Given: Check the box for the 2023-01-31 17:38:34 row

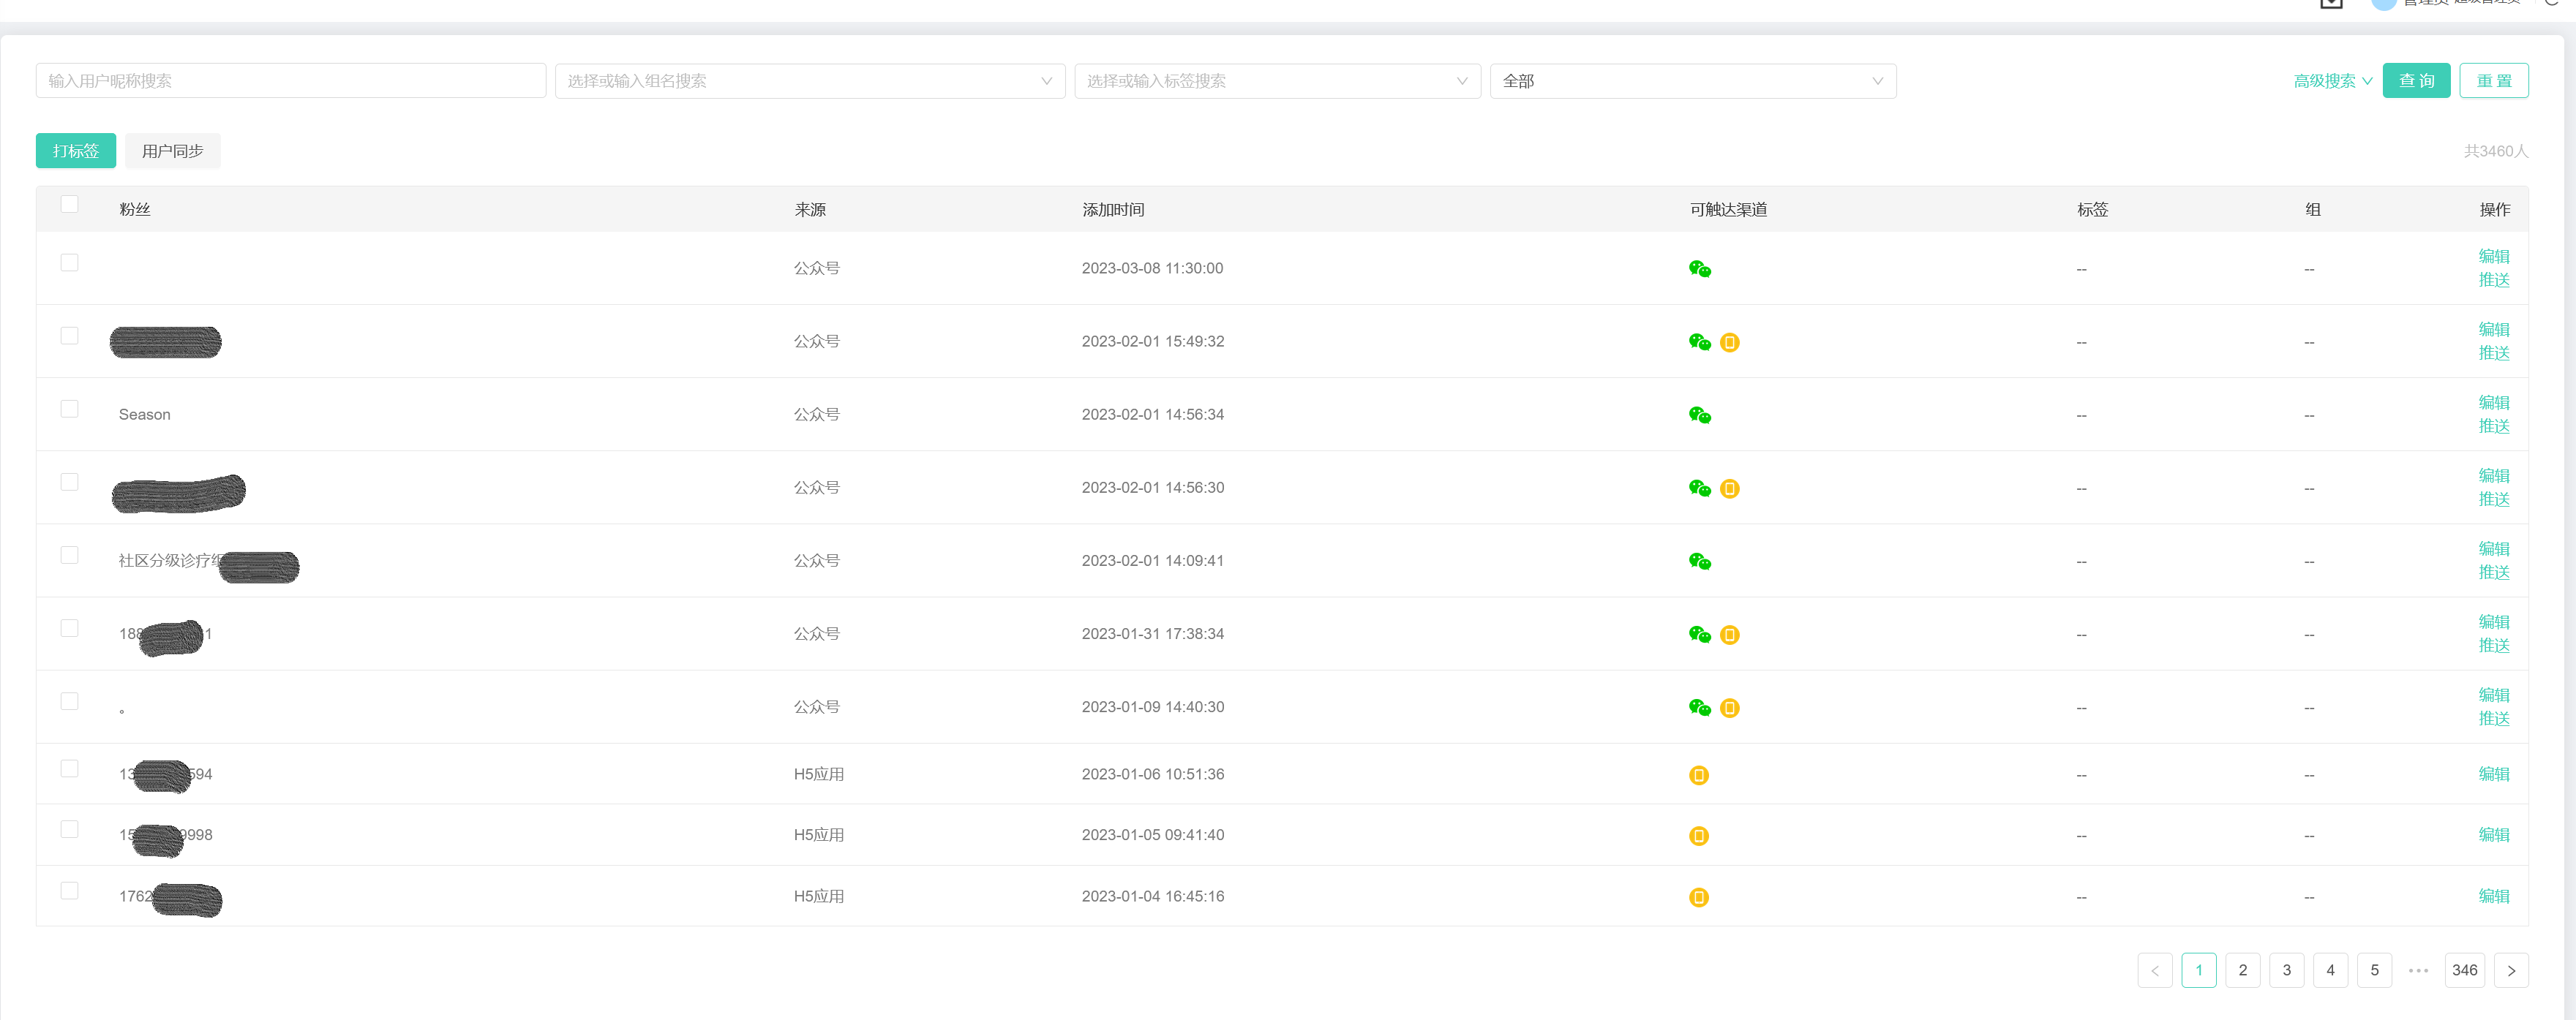Looking at the screenshot, I should 69,627.
